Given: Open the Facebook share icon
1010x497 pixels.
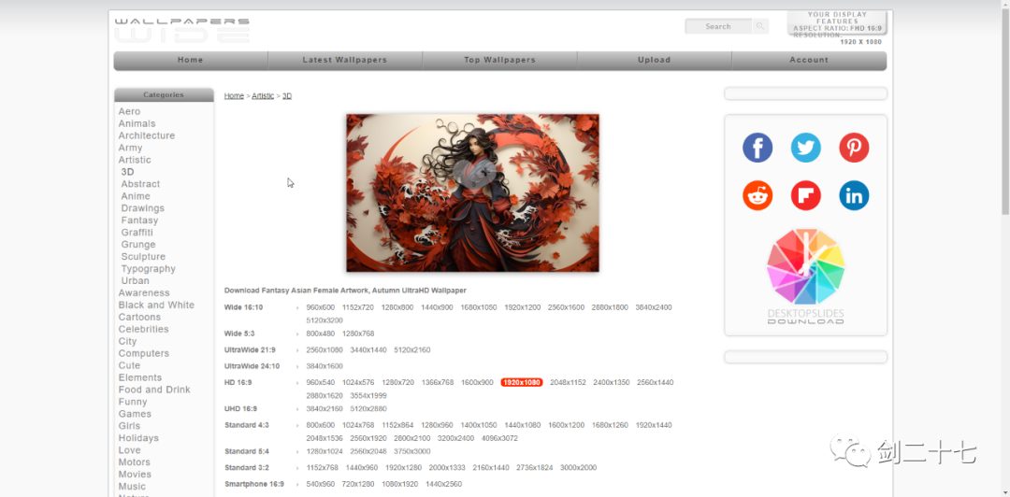Looking at the screenshot, I should [x=757, y=148].
